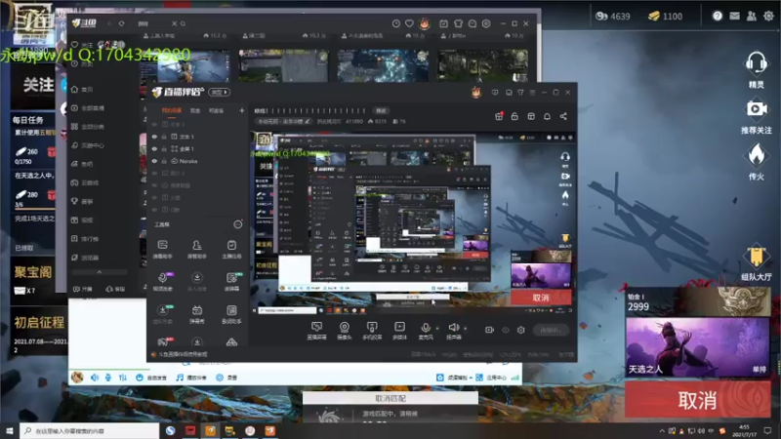Toggle the lock on 文本 1 layer
The width and height of the screenshot is (781, 439).
tap(164, 137)
